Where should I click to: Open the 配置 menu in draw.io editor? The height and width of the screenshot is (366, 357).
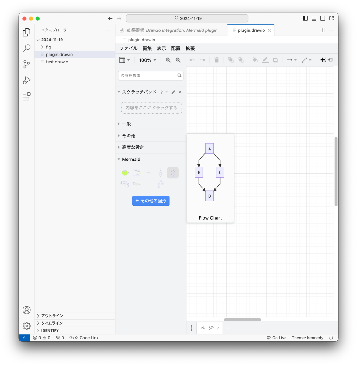176,48
